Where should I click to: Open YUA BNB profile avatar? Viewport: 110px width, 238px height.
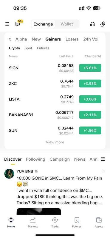point(9,174)
